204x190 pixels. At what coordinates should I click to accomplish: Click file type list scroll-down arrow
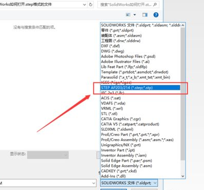point(183,176)
